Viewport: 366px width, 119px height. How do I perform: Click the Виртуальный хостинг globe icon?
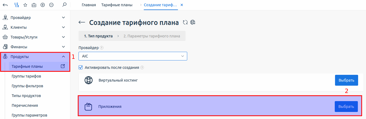pos(89,80)
